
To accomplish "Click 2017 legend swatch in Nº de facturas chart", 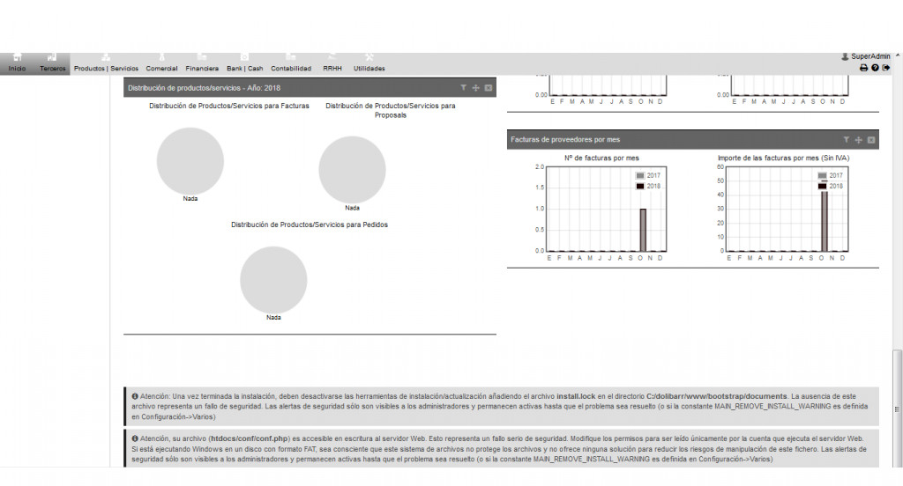I will [x=640, y=175].
